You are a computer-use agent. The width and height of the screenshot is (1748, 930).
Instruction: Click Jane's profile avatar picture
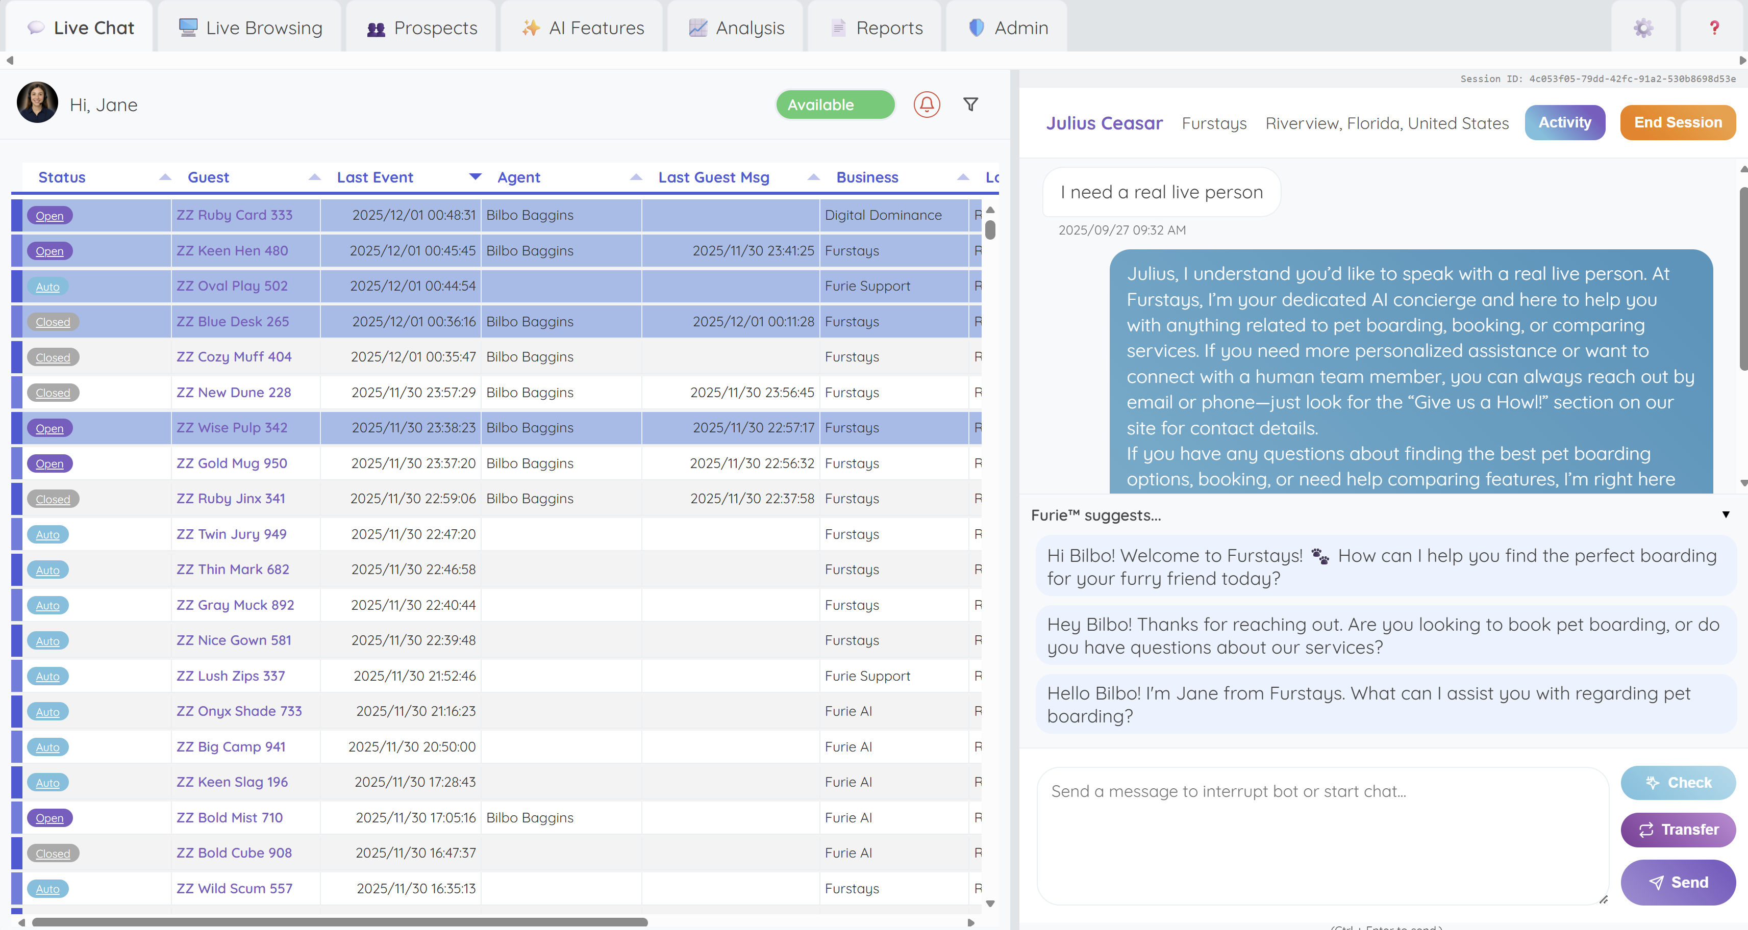37,103
